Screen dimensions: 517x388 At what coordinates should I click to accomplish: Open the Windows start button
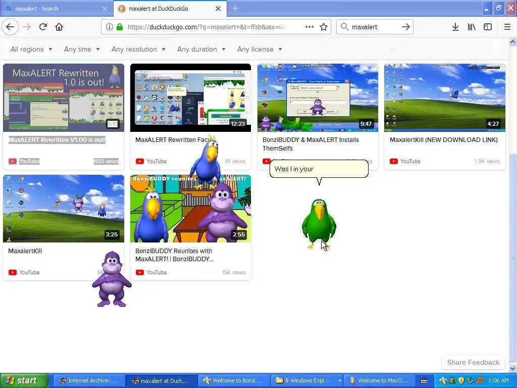pyautogui.click(x=24, y=380)
